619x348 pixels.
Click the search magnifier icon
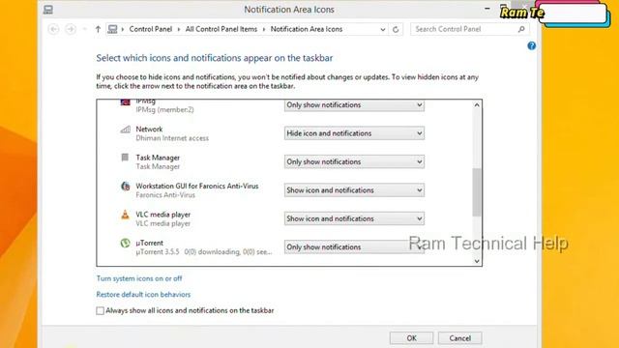tap(521, 29)
